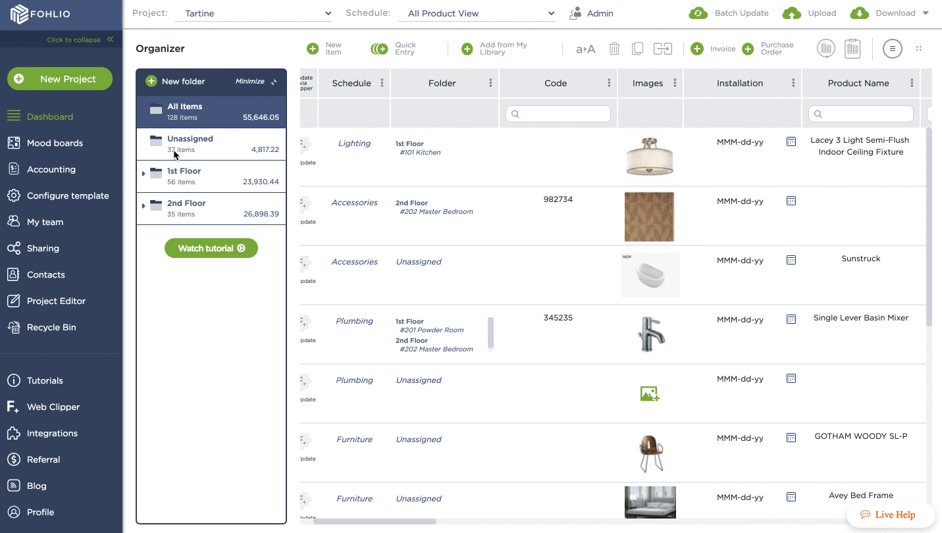Click the Quick Entry icon
This screenshot has height=533, width=942.
click(x=379, y=49)
